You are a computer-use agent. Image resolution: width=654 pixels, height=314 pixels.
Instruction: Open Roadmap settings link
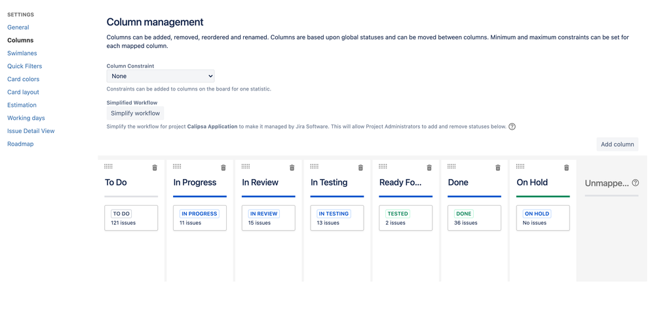(x=20, y=144)
